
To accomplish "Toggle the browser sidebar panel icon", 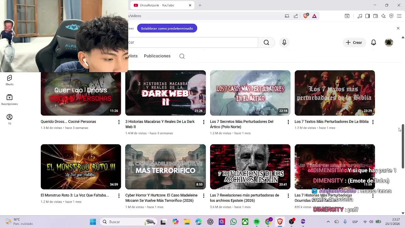I will pos(367,16).
